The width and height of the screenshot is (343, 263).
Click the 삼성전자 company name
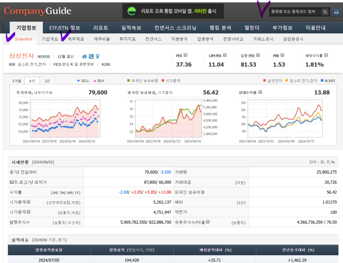(x=21, y=56)
